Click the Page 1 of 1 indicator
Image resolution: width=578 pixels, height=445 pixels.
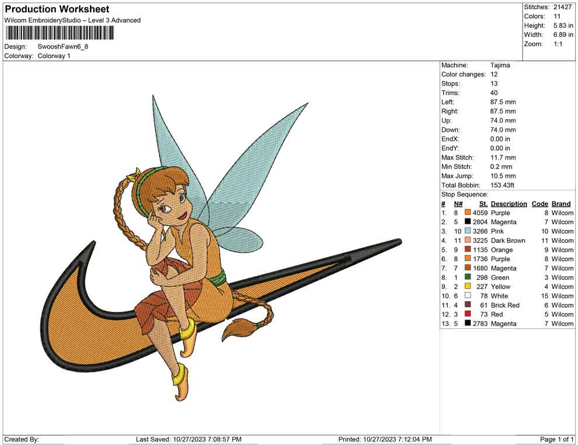pyautogui.click(x=557, y=439)
